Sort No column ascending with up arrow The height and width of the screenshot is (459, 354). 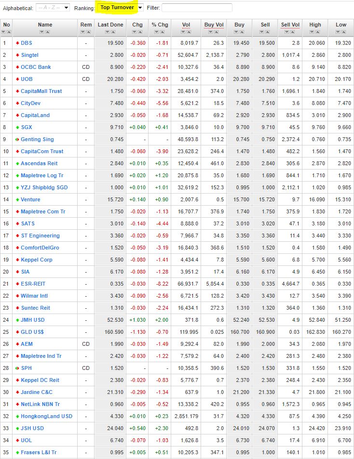(x=9, y=32)
